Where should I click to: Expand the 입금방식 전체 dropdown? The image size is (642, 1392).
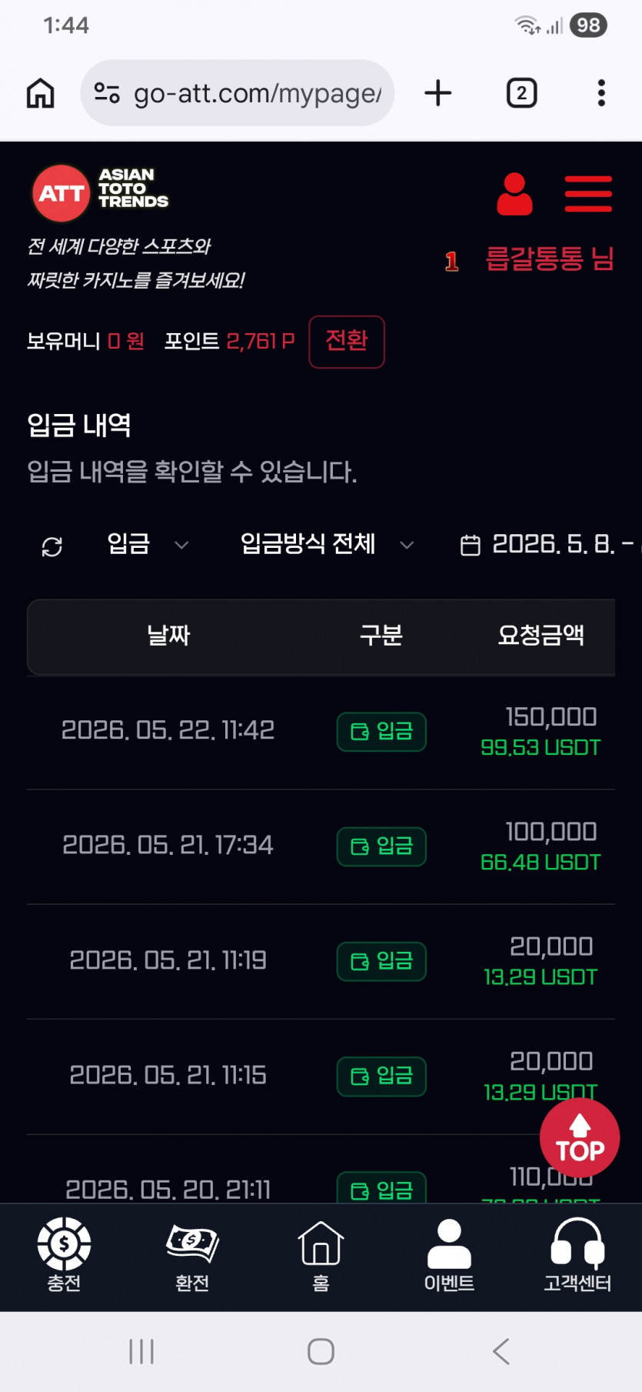(x=328, y=544)
